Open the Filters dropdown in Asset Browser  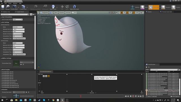148,70
